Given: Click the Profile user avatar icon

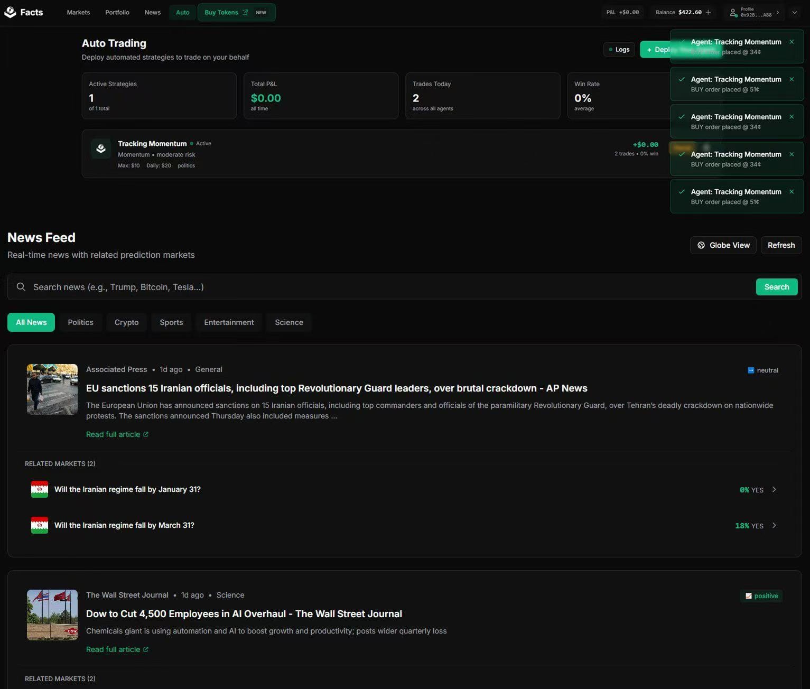Looking at the screenshot, I should 733,13.
